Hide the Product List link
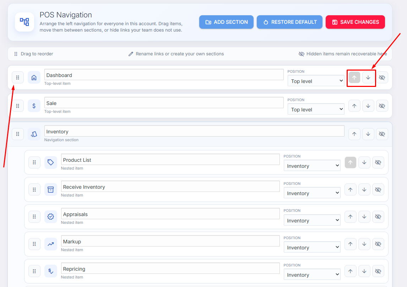This screenshot has height=287, width=407. pos(378,162)
